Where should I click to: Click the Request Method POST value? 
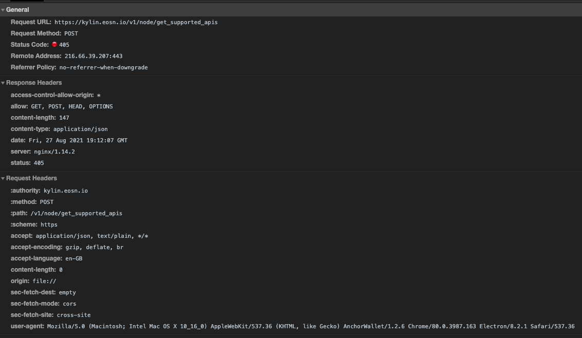(71, 33)
